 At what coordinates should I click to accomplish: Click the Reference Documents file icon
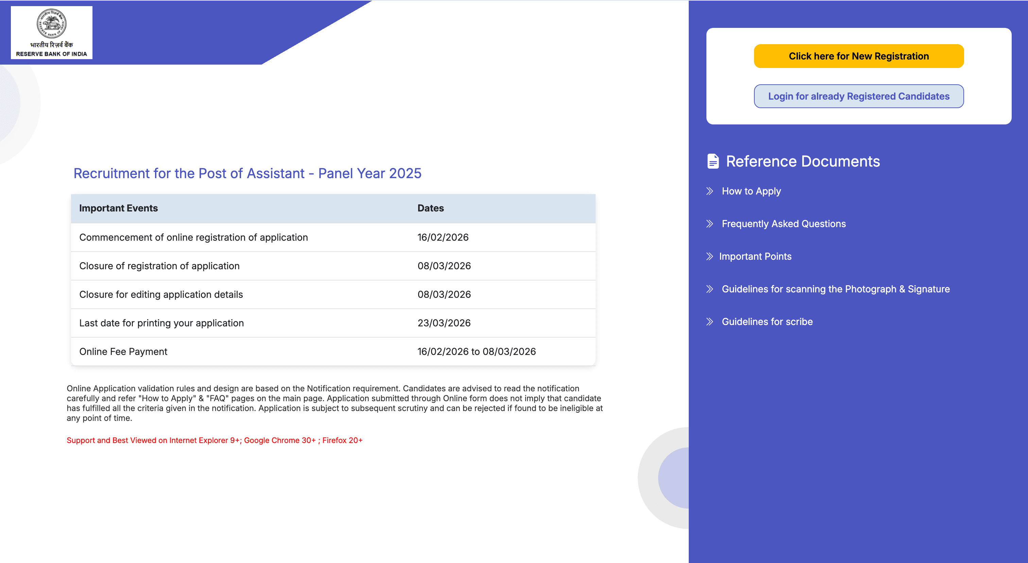tap(713, 161)
